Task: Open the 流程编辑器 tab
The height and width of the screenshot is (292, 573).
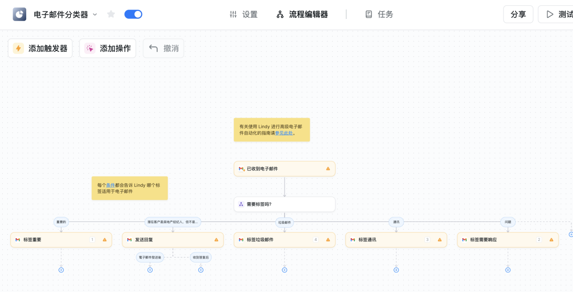Action: pyautogui.click(x=303, y=14)
